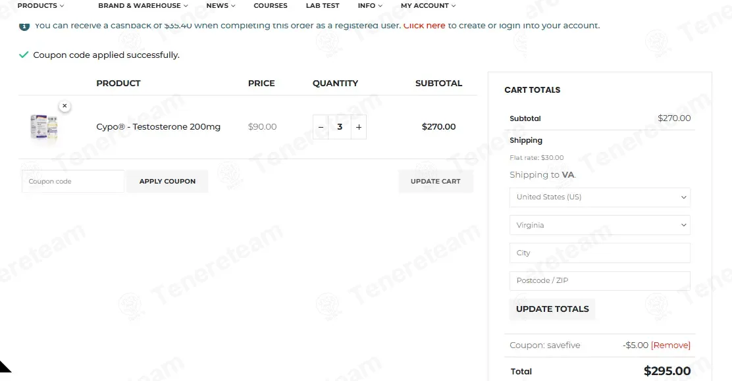Image resolution: width=732 pixels, height=381 pixels.
Task: Select Flat rate: $30.00 text
Action: (x=536, y=158)
